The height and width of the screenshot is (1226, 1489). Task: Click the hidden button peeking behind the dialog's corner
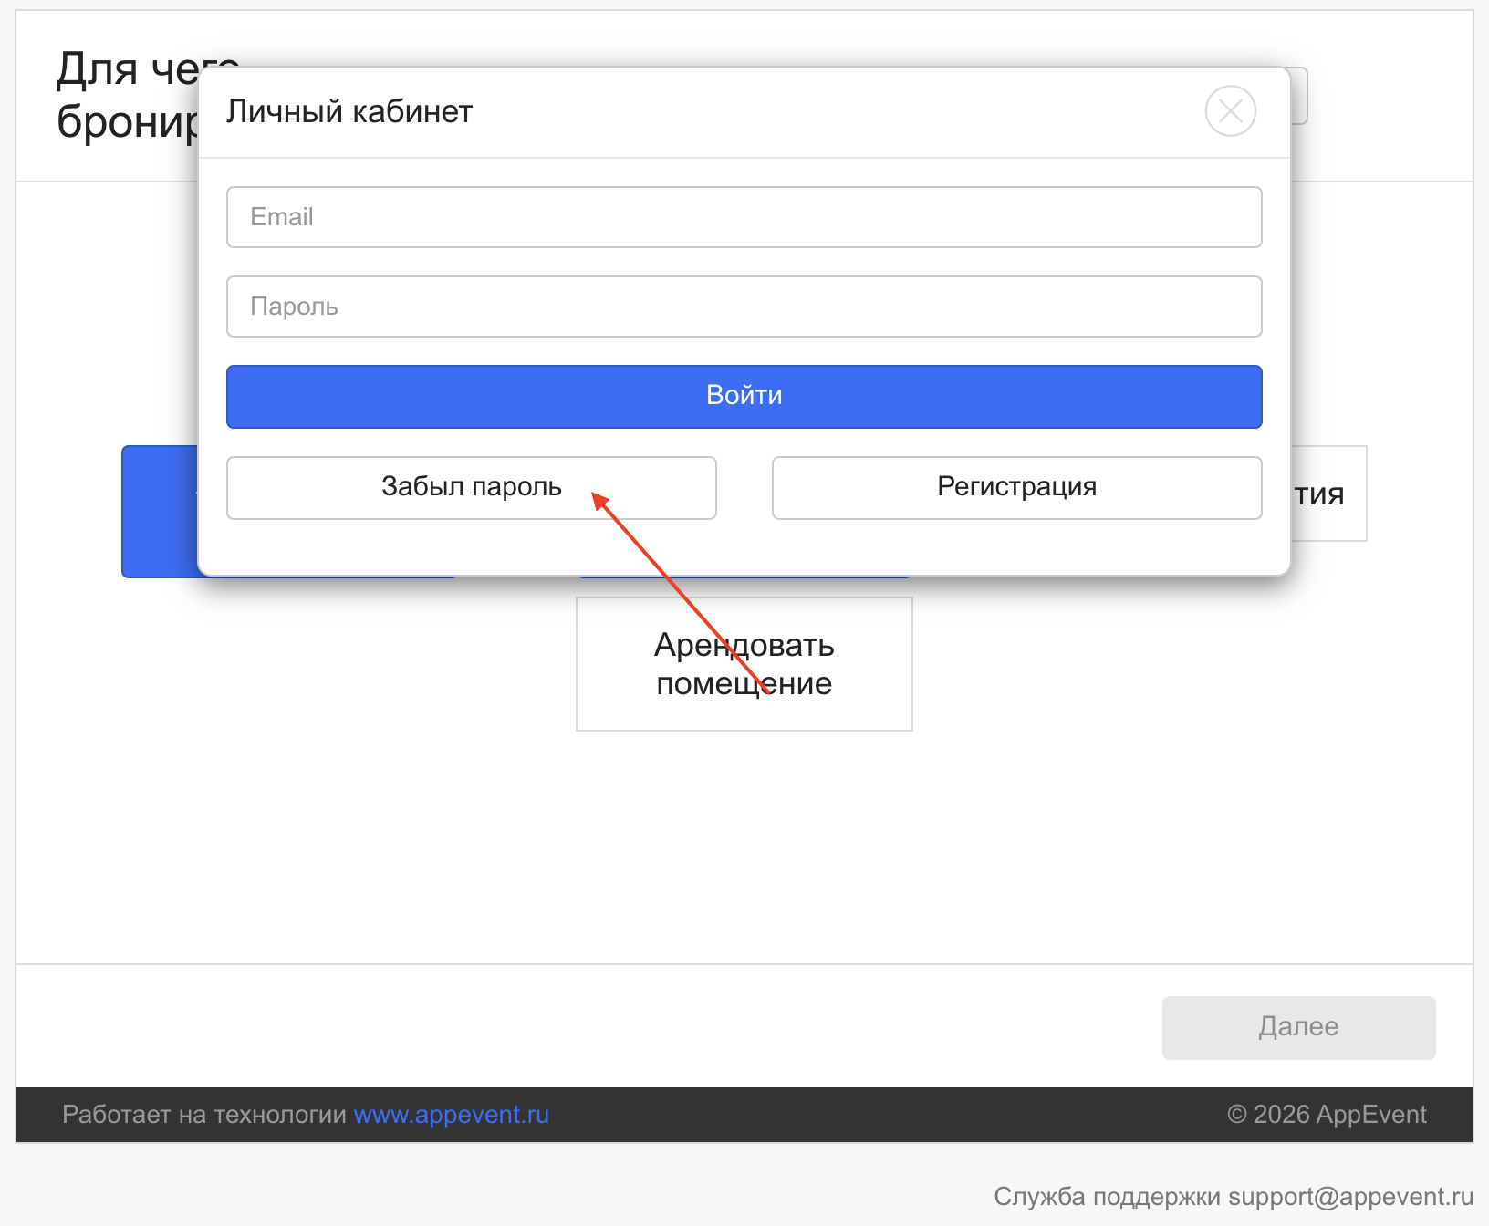(1299, 96)
